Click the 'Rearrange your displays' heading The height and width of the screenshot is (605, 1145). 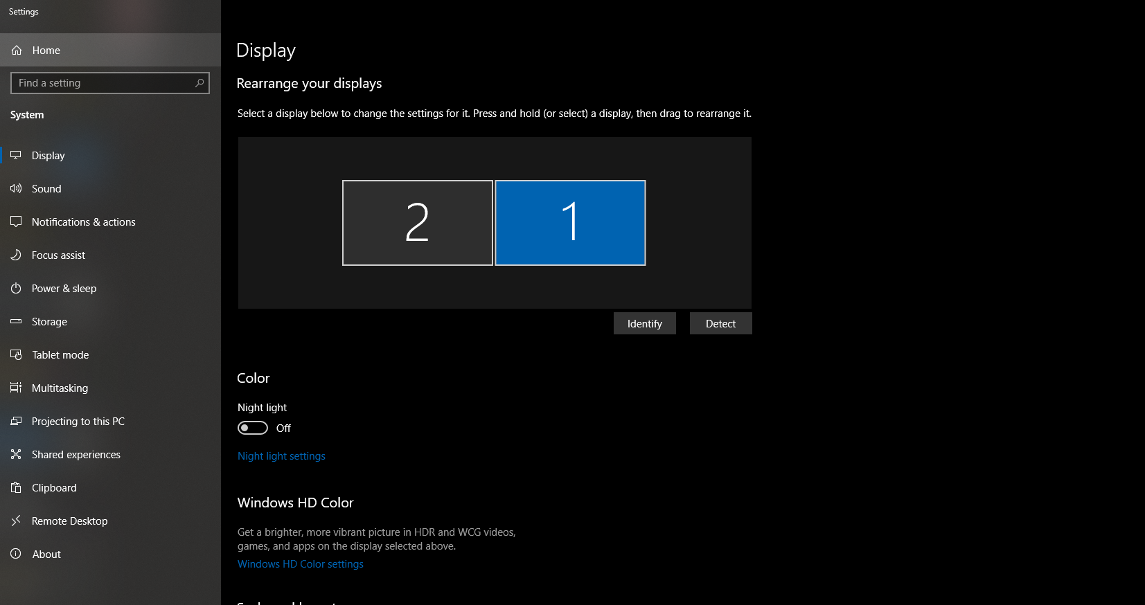click(309, 84)
